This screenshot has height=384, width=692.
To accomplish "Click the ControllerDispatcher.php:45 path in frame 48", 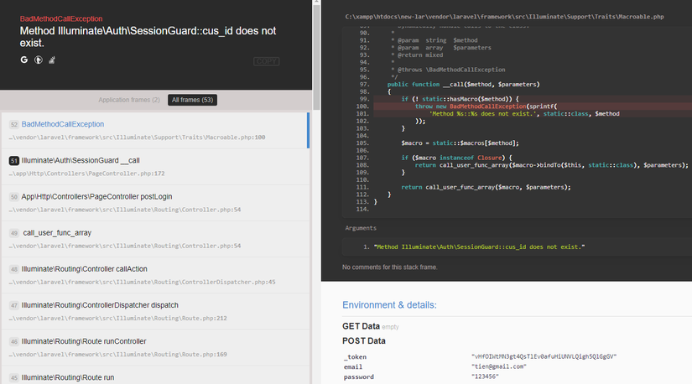I will [142, 282].
